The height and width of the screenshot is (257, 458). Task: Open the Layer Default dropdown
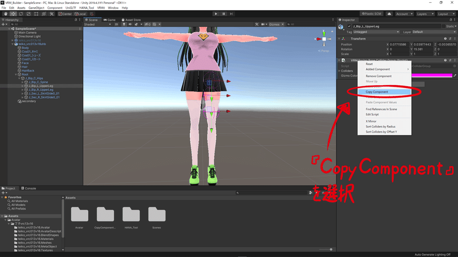point(434,32)
